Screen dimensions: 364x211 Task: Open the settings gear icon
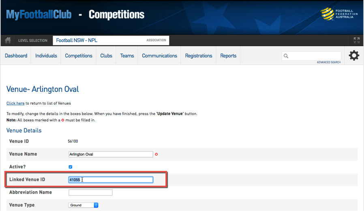click(354, 55)
